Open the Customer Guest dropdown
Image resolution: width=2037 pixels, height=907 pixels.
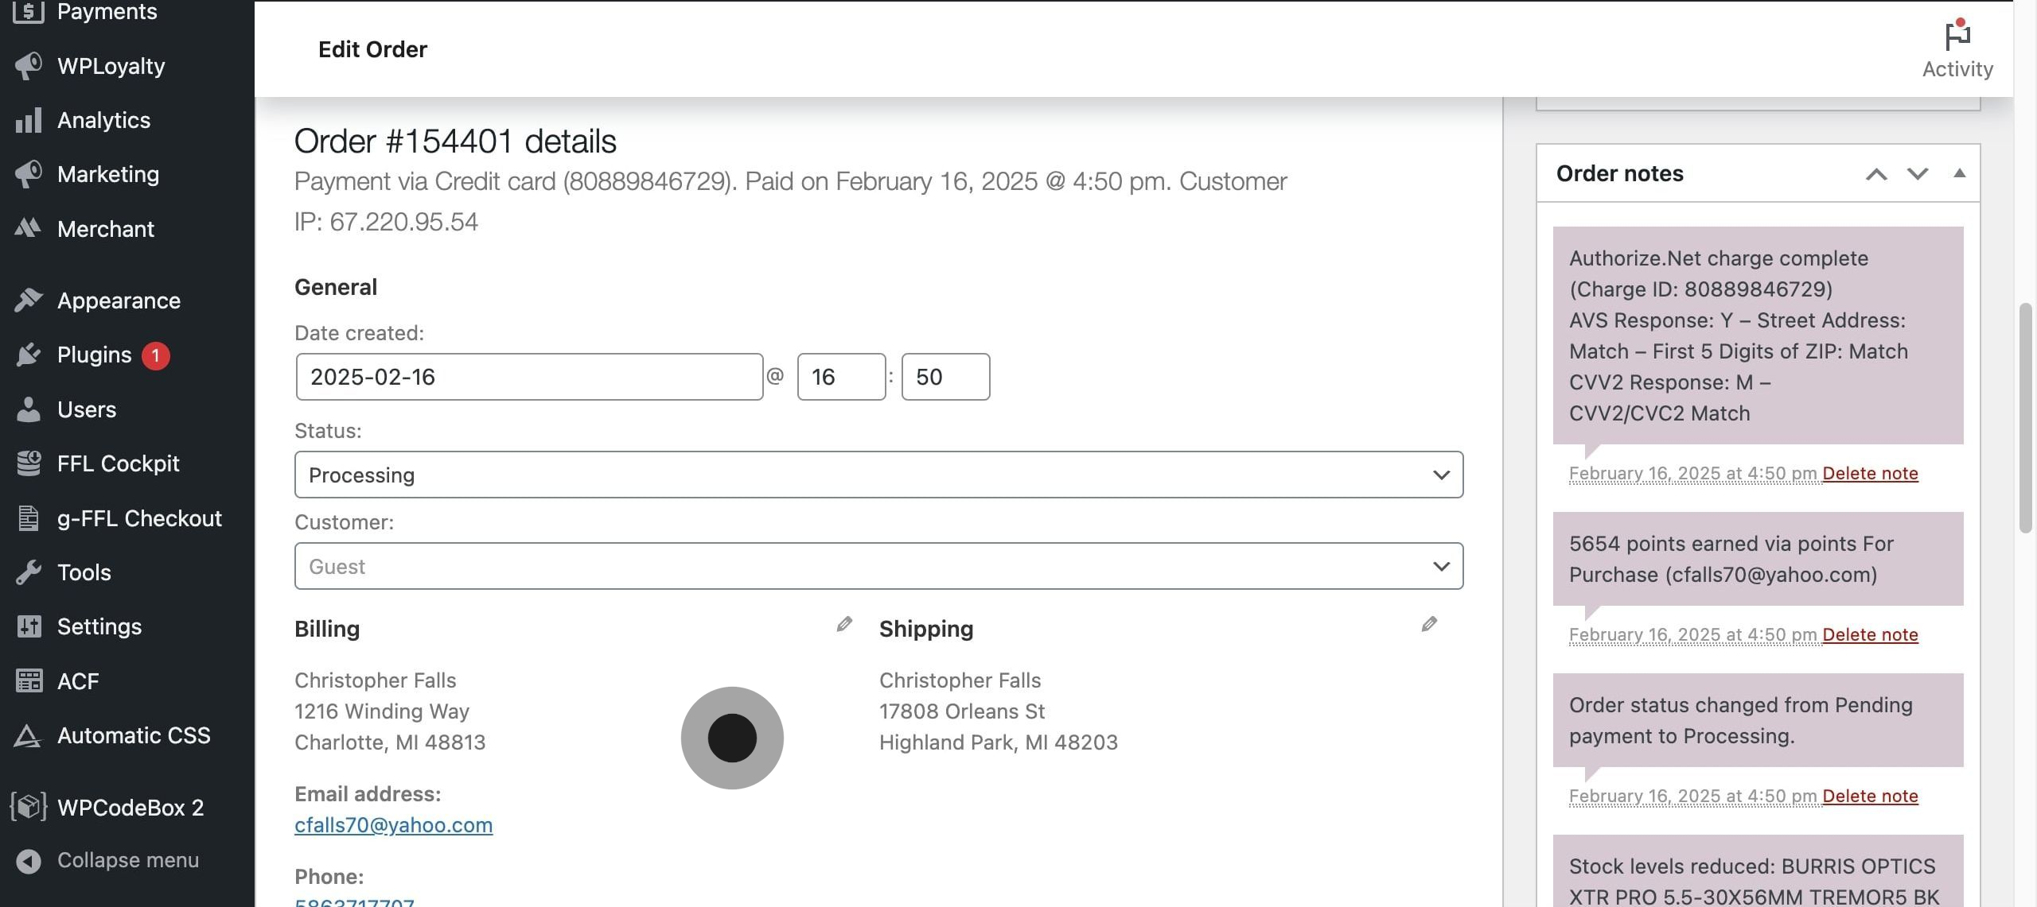click(878, 566)
